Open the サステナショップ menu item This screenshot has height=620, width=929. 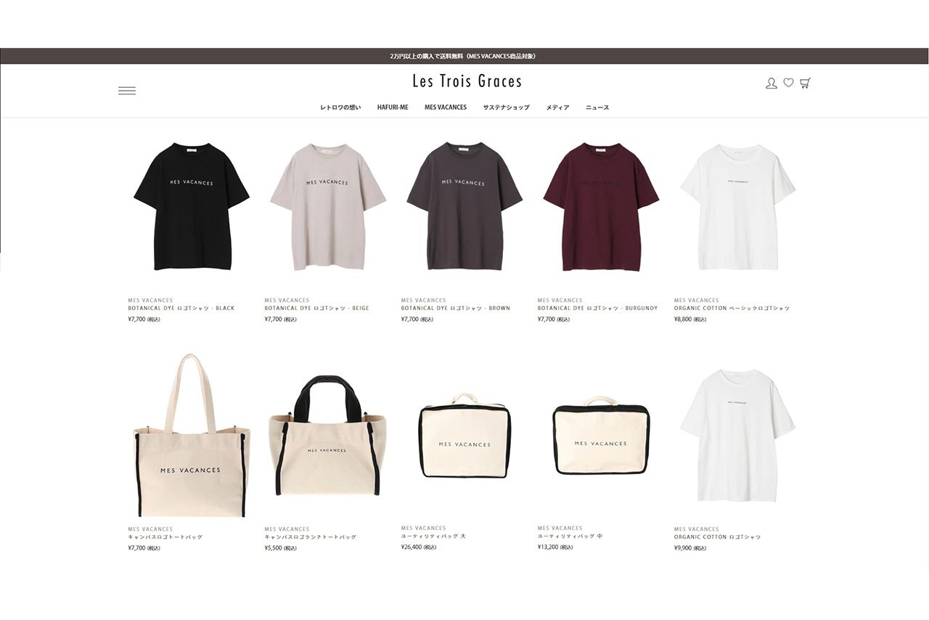(x=507, y=107)
